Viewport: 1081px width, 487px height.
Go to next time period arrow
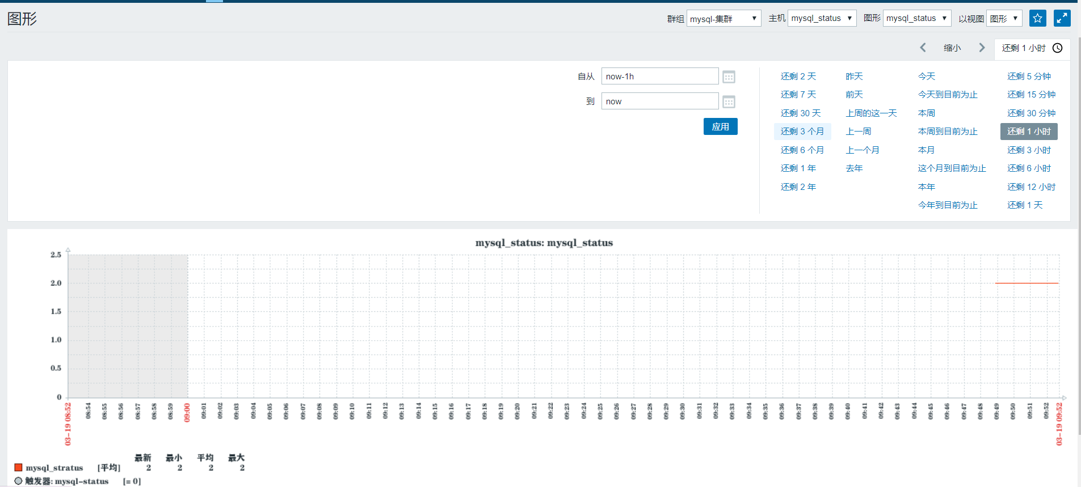click(x=982, y=48)
